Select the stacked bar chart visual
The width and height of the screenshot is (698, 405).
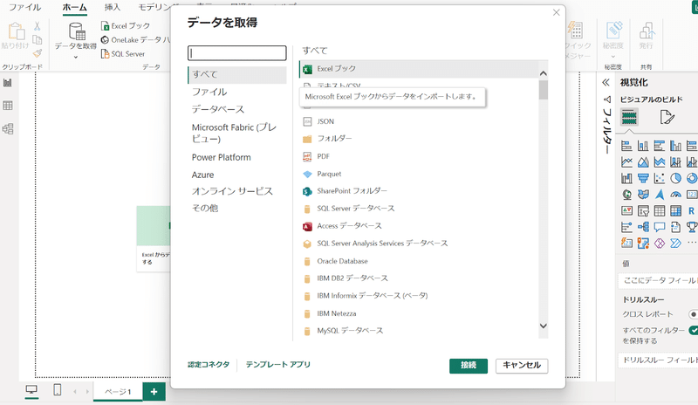(x=626, y=146)
